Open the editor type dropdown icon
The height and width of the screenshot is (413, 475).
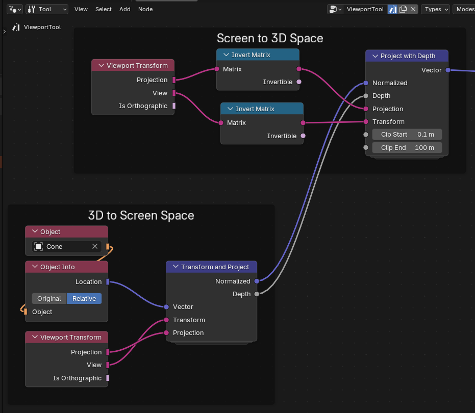coord(14,9)
